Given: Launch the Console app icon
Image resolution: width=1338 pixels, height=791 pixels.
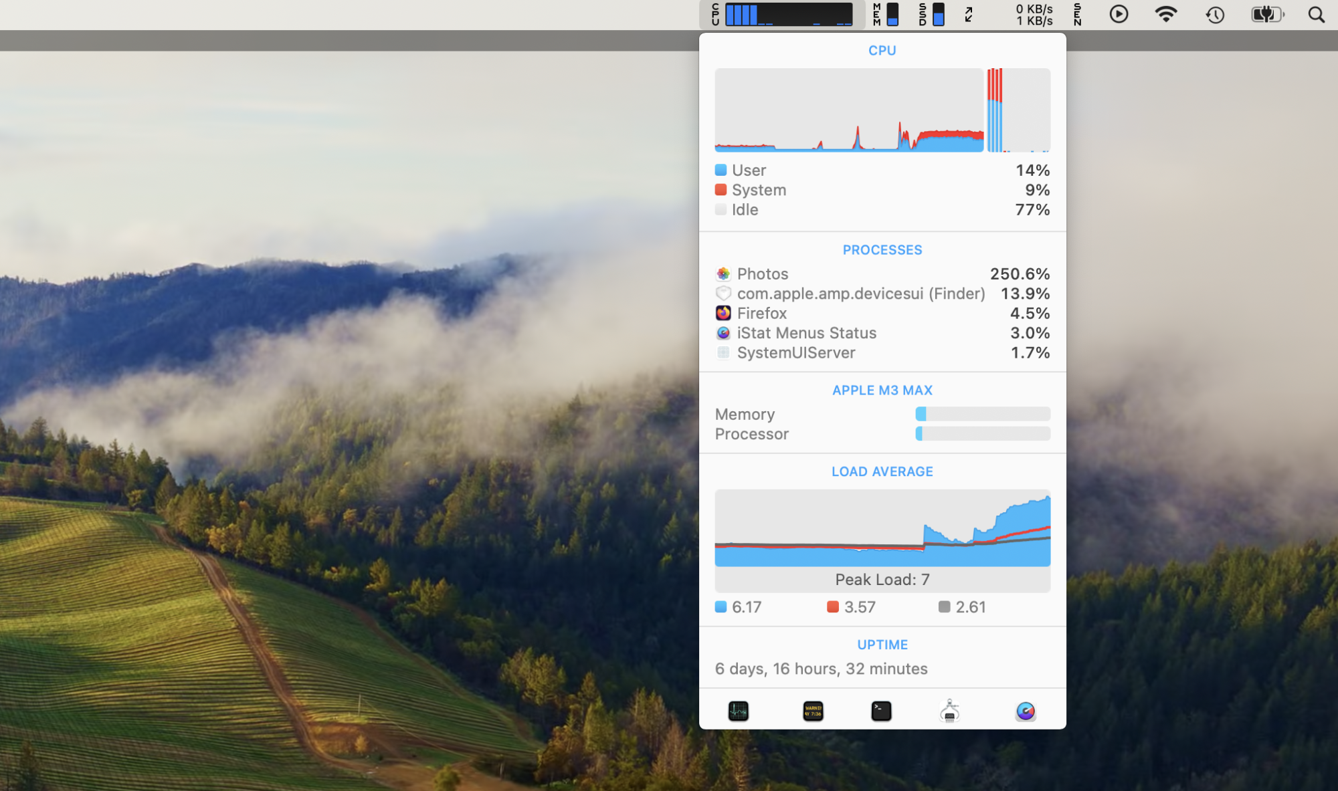Looking at the screenshot, I should 813,711.
